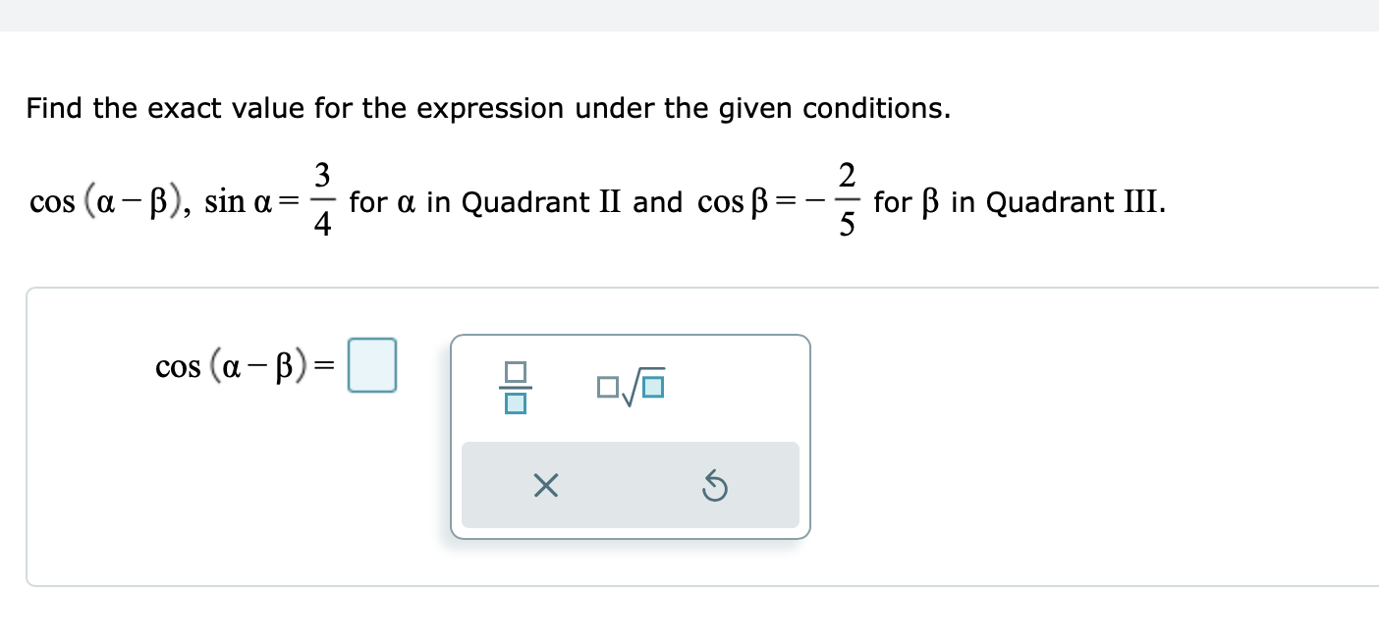Screen dimensions: 1379x644
Task: Click the radicand box of the radical icon
Action: (654, 389)
